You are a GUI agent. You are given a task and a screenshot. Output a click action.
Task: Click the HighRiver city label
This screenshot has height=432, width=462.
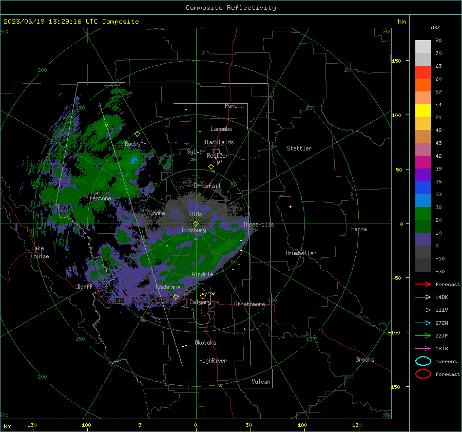click(x=213, y=361)
